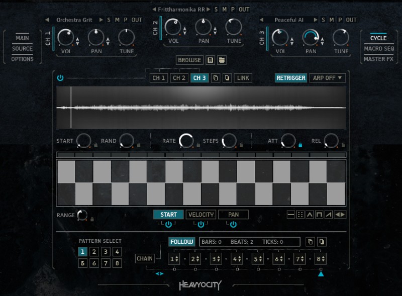Select the triangle peak sequence shape icon
This screenshot has width=402, height=296.
[310, 215]
